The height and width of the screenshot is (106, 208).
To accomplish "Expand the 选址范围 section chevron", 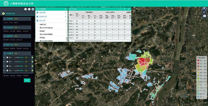I will coord(66,12).
